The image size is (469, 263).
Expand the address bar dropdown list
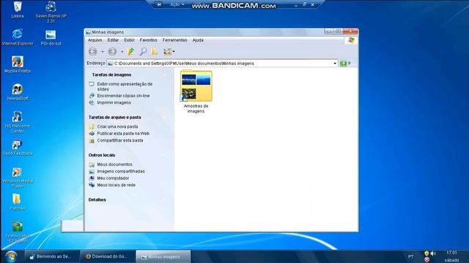(x=335, y=64)
